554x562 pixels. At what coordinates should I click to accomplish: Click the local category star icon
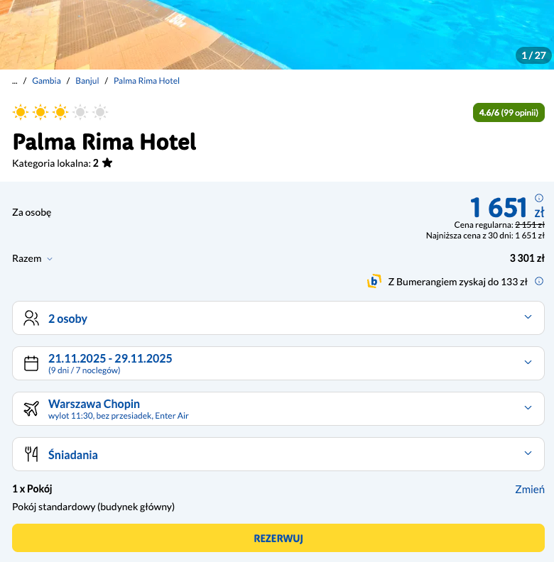[107, 163]
